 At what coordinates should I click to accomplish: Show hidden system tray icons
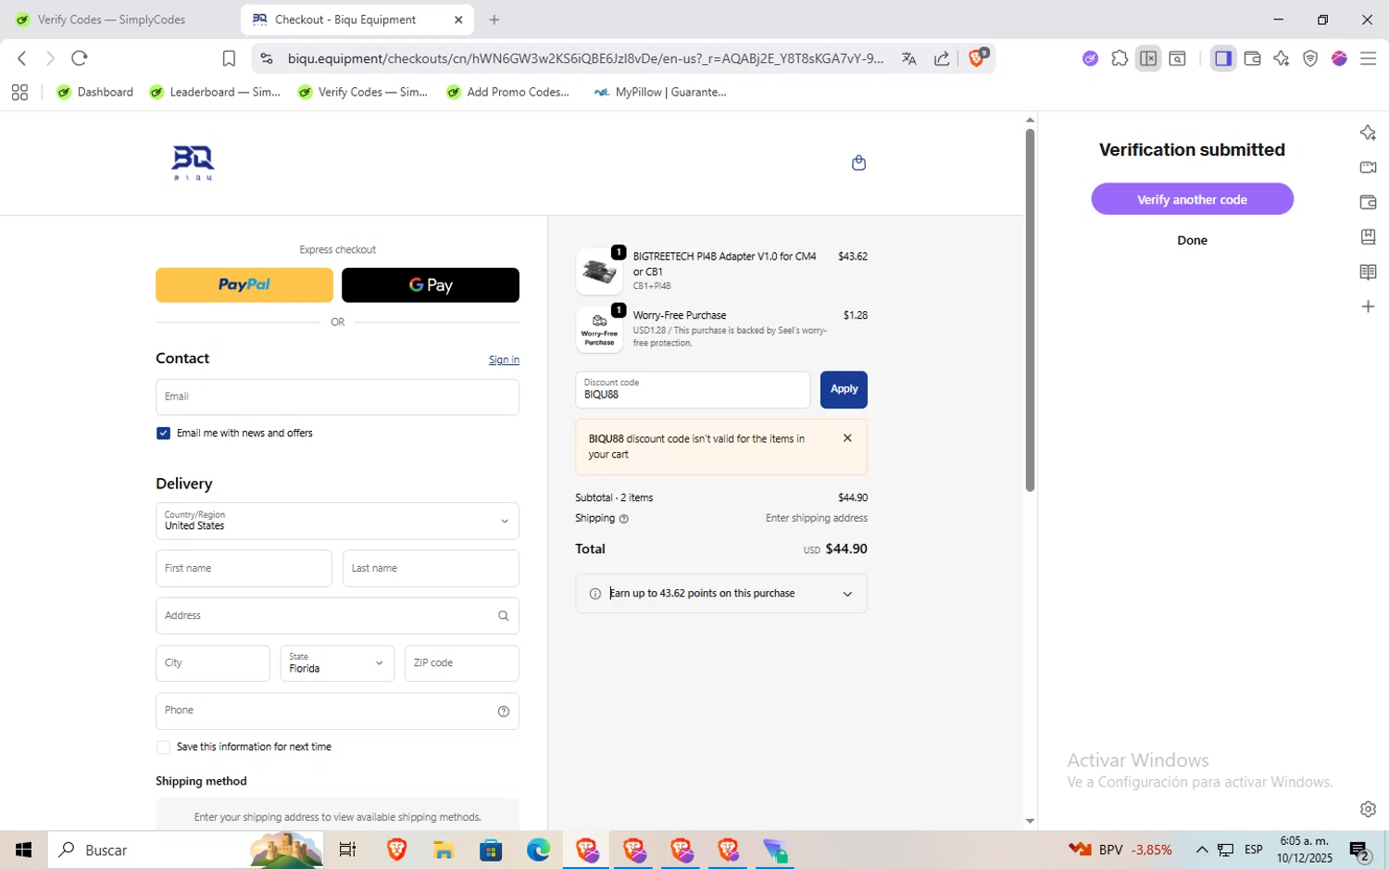(x=1201, y=850)
